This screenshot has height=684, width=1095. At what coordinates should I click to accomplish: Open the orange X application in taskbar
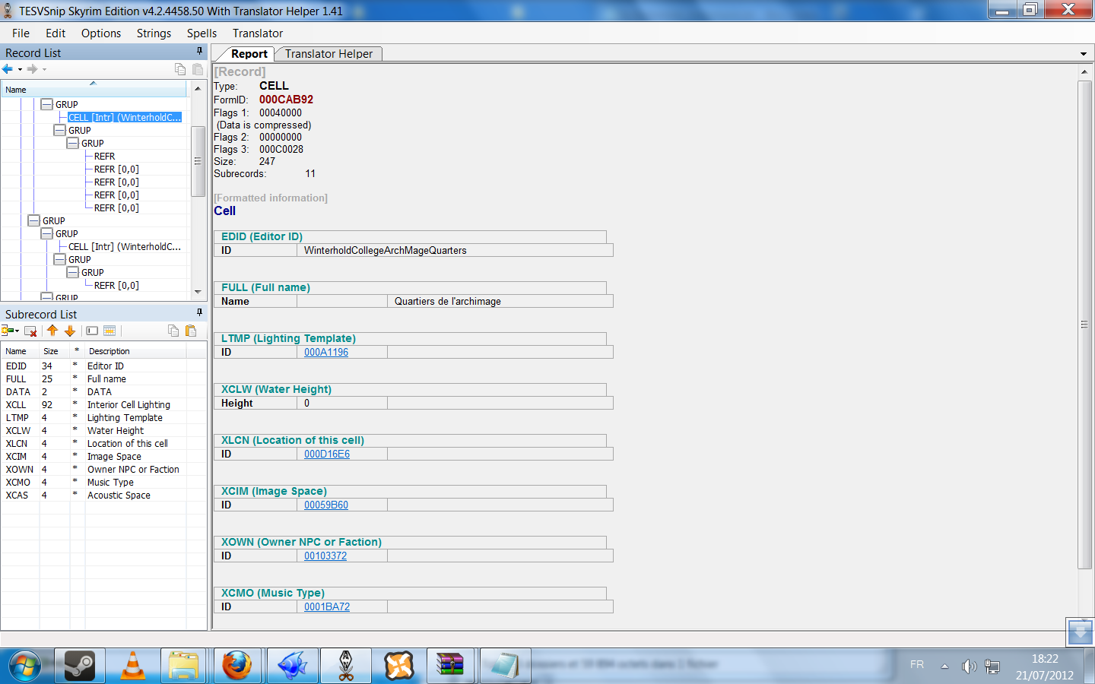click(399, 666)
